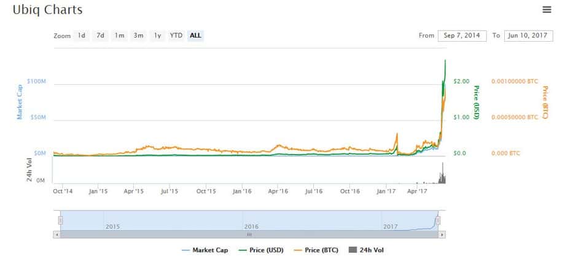Click the 0.00100000 BTC axis label
Viewport: 565px width, 259px height.
coord(515,82)
